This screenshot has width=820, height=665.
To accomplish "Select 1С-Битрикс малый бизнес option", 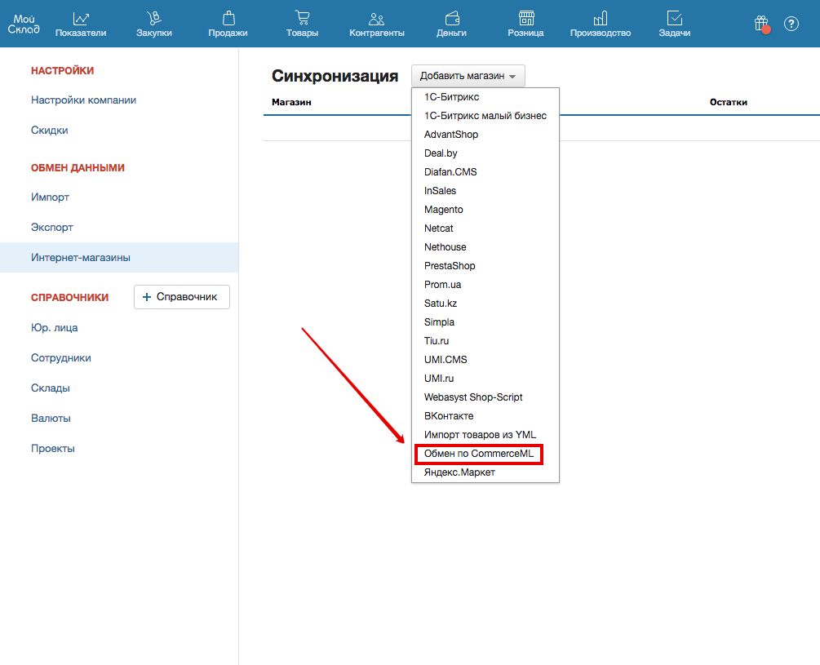I will point(485,116).
